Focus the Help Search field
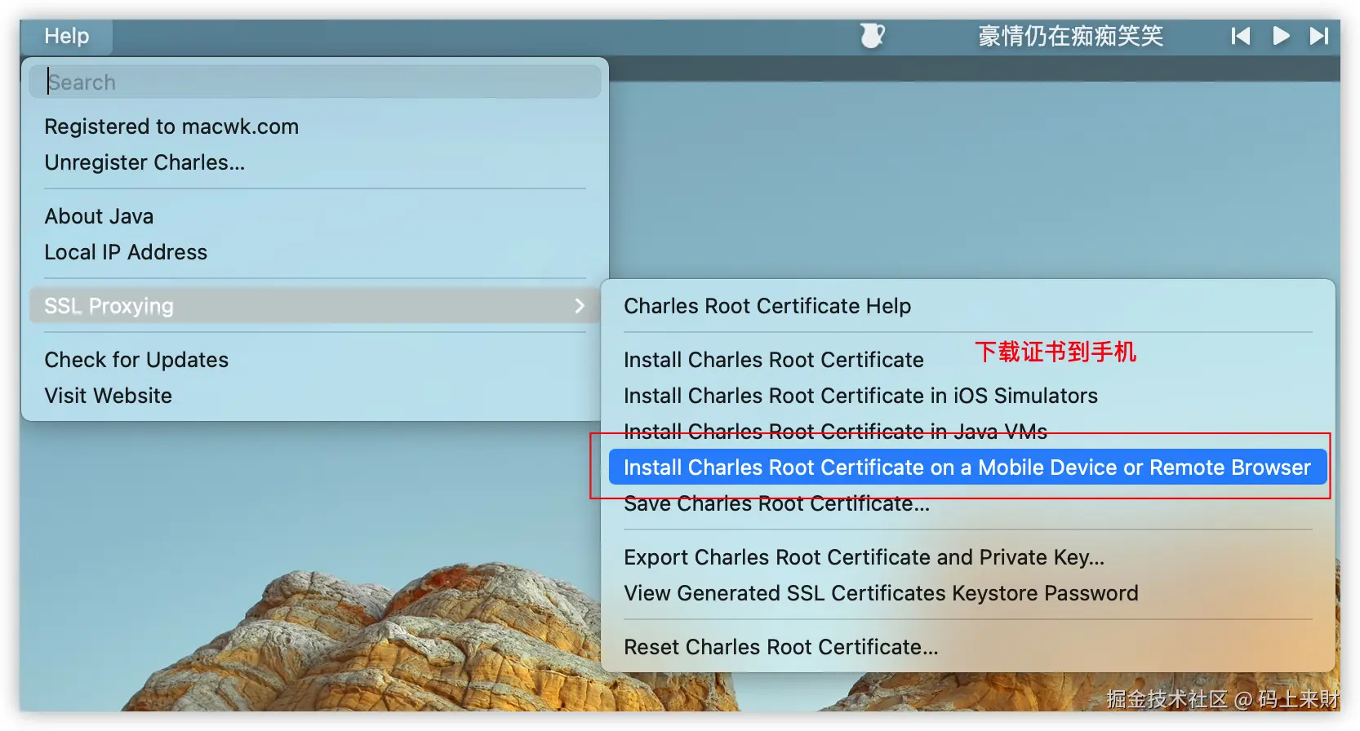Image resolution: width=1360 pixels, height=731 pixels. pyautogui.click(x=315, y=82)
